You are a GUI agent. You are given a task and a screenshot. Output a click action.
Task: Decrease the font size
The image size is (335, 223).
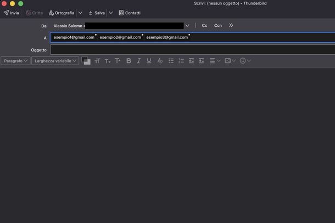[x=108, y=61]
